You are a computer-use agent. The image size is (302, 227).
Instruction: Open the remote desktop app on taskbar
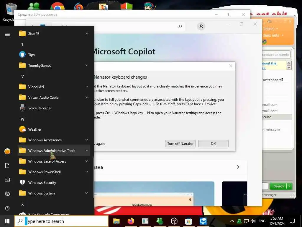[203, 221]
